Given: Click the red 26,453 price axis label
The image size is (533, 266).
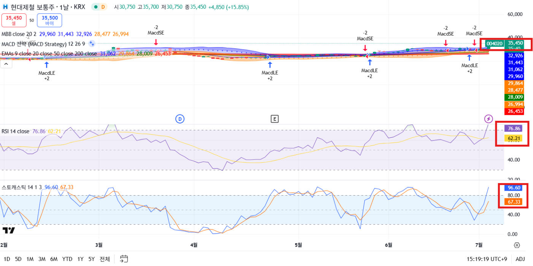Looking at the screenshot, I should [514, 111].
